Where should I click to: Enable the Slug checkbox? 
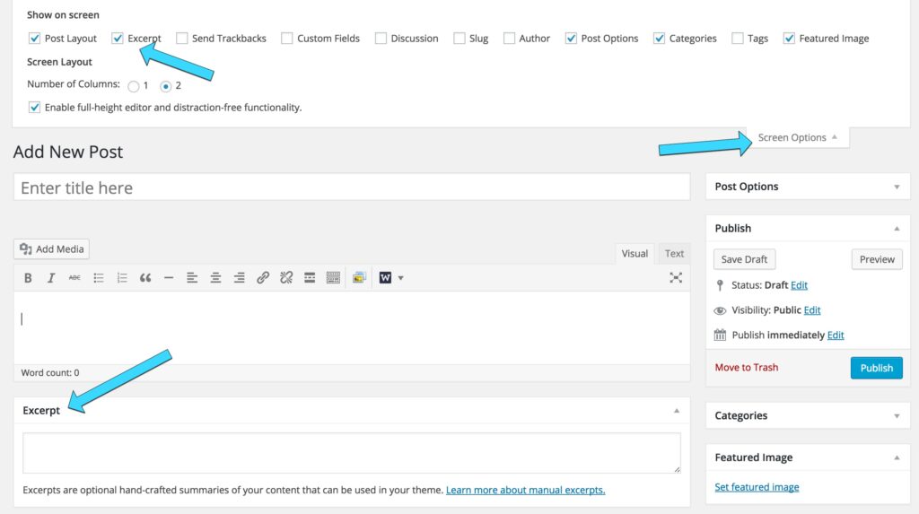click(x=459, y=38)
